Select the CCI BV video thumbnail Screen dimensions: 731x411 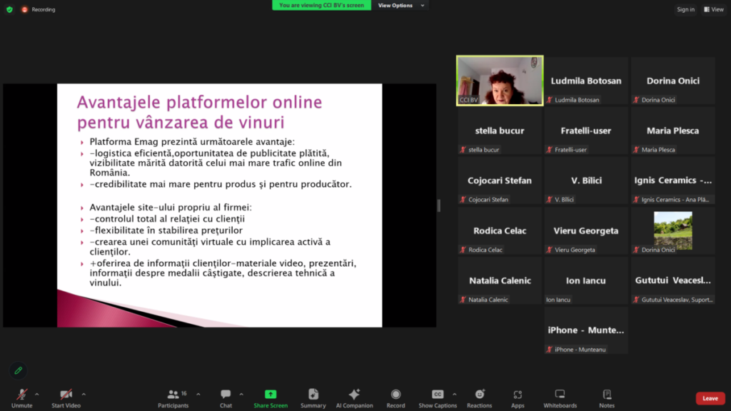(x=500, y=81)
